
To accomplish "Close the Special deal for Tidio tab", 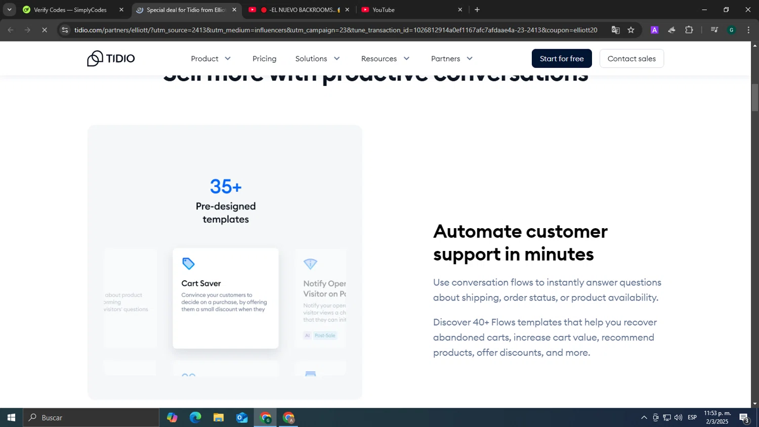I will (234, 10).
